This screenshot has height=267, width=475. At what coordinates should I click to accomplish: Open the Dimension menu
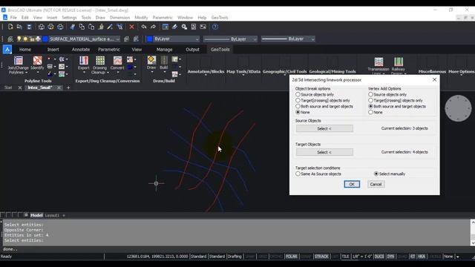click(x=119, y=18)
